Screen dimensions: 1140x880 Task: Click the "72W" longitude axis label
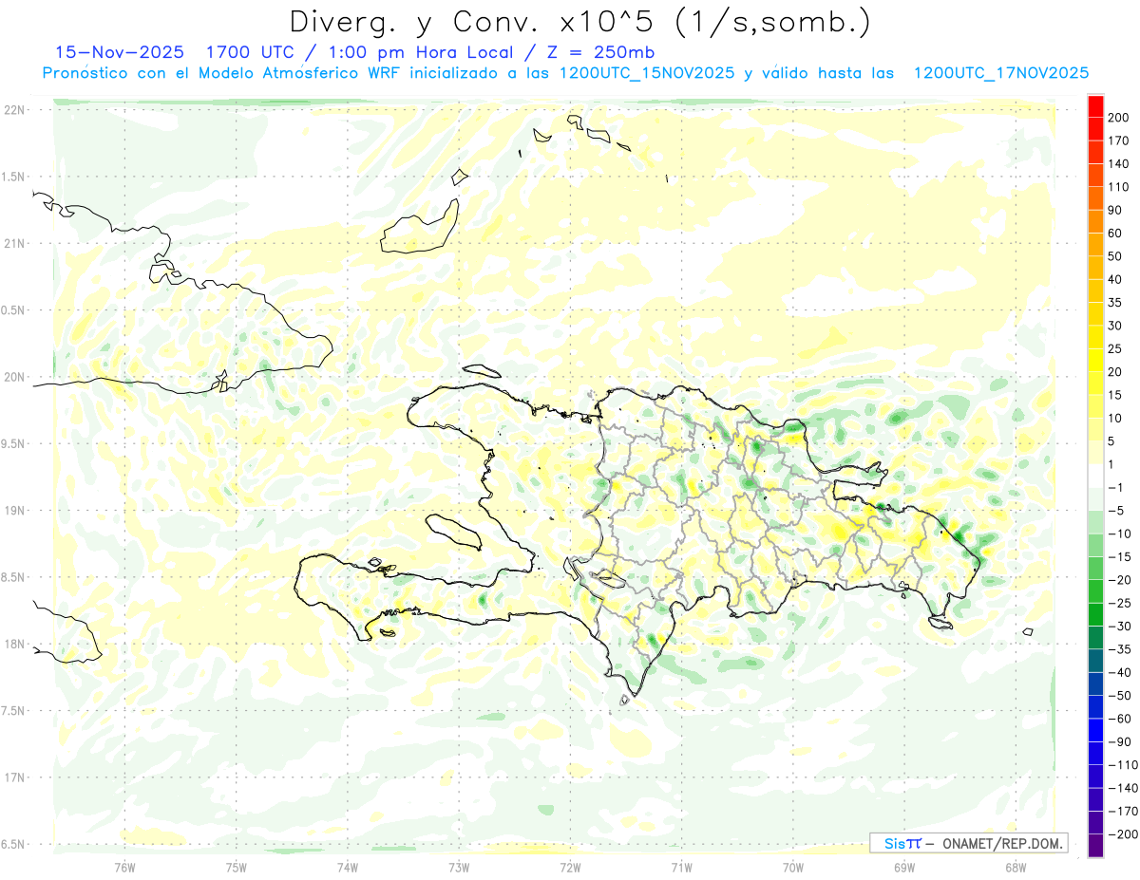click(570, 867)
